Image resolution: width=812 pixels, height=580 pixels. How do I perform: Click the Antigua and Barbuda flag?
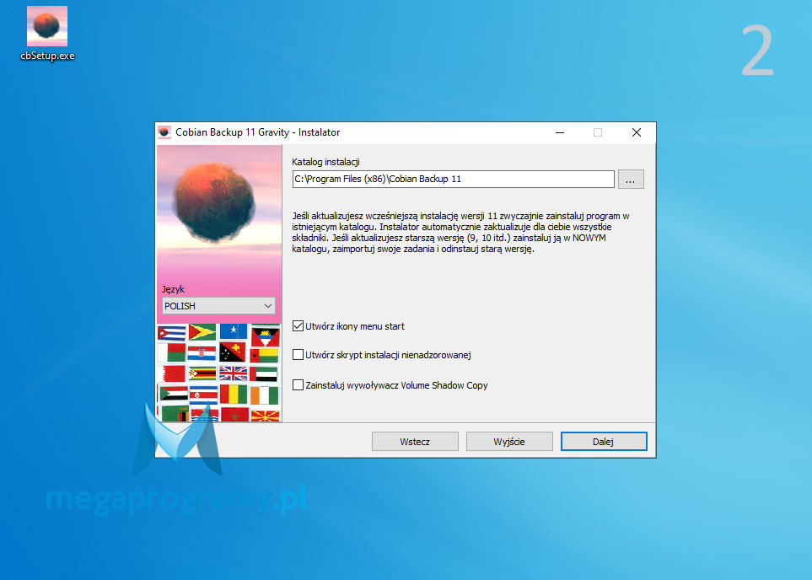(x=265, y=337)
